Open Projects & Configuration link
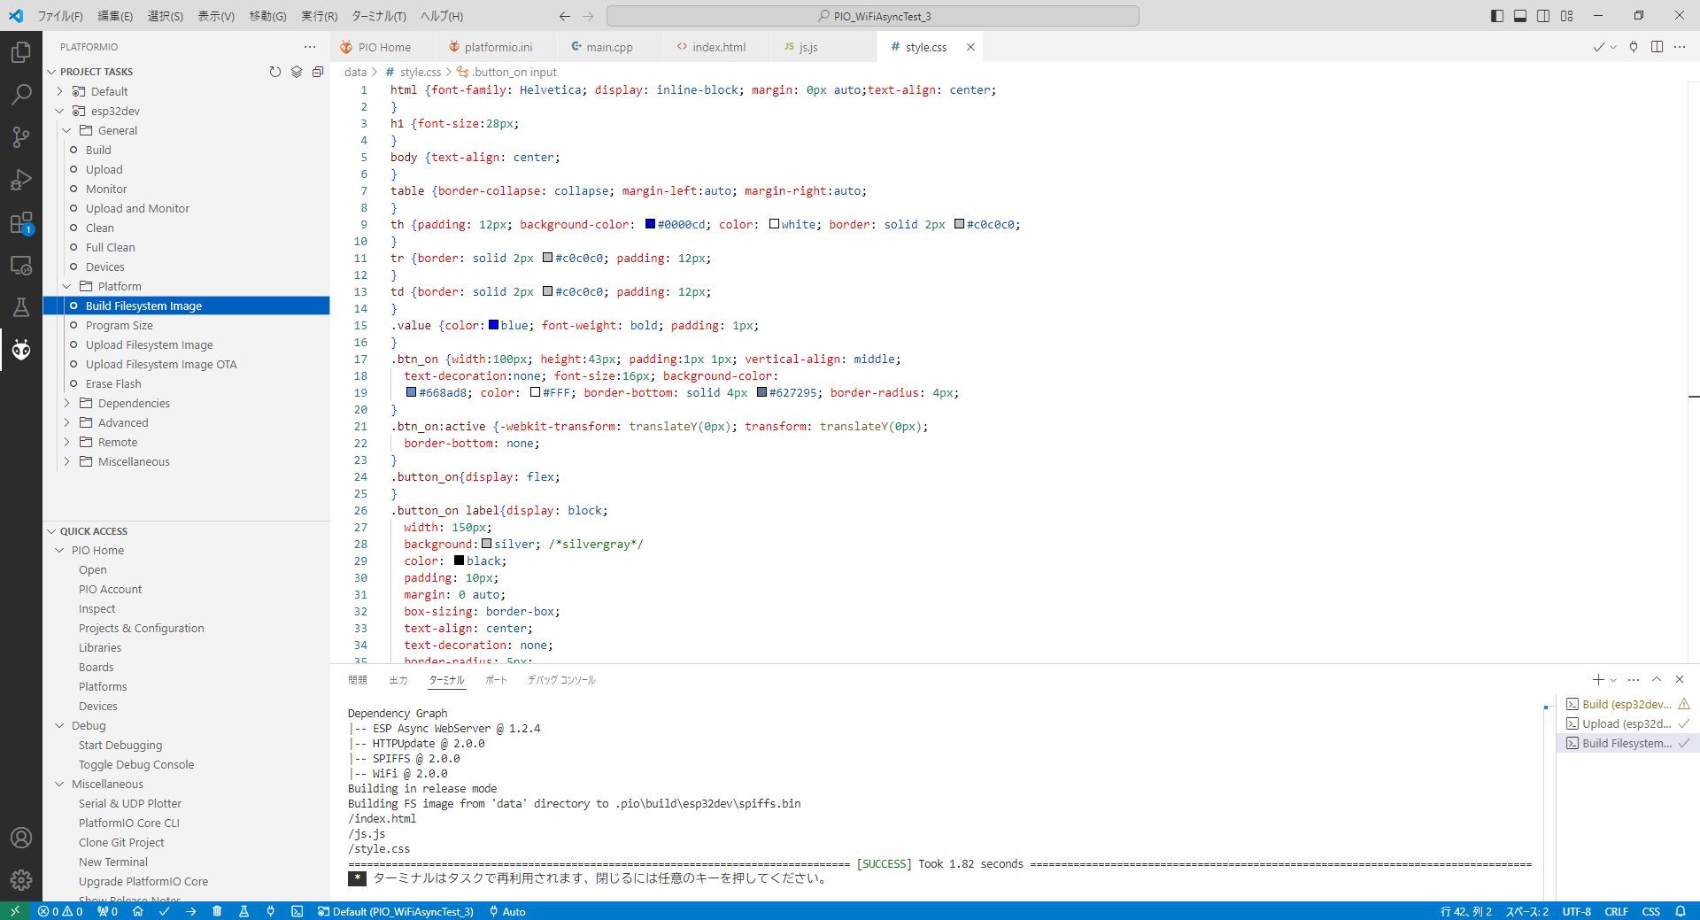 141,628
